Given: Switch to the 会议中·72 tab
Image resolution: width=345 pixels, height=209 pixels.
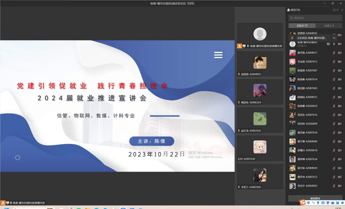Looking at the screenshot, I should 302,26.
